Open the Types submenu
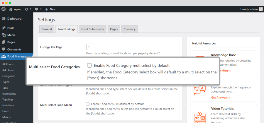 click(6, 82)
